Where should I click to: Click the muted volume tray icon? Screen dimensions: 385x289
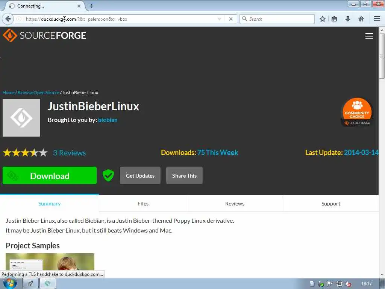point(348,284)
